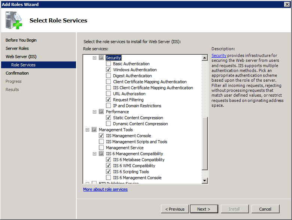Uncheck IIS Management Console
This screenshot has height=220, width=292.
[101, 136]
